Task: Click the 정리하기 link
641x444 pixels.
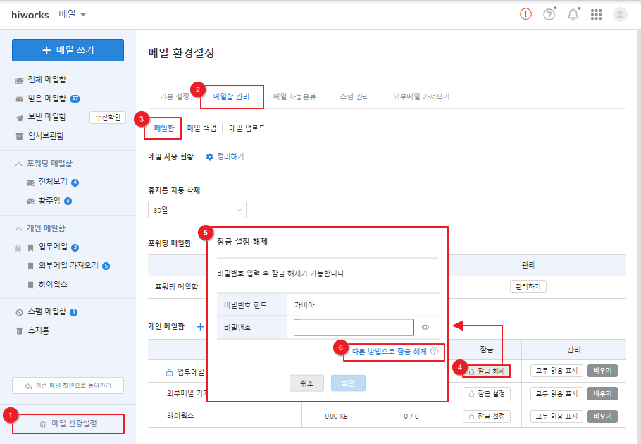Action: tap(225, 156)
